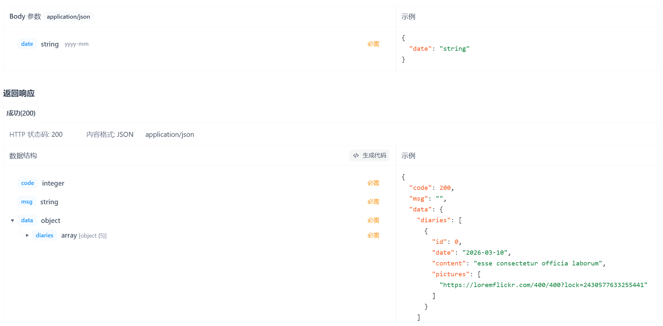Switch to the 成功(200) response tab
663x326 pixels.
21,113
